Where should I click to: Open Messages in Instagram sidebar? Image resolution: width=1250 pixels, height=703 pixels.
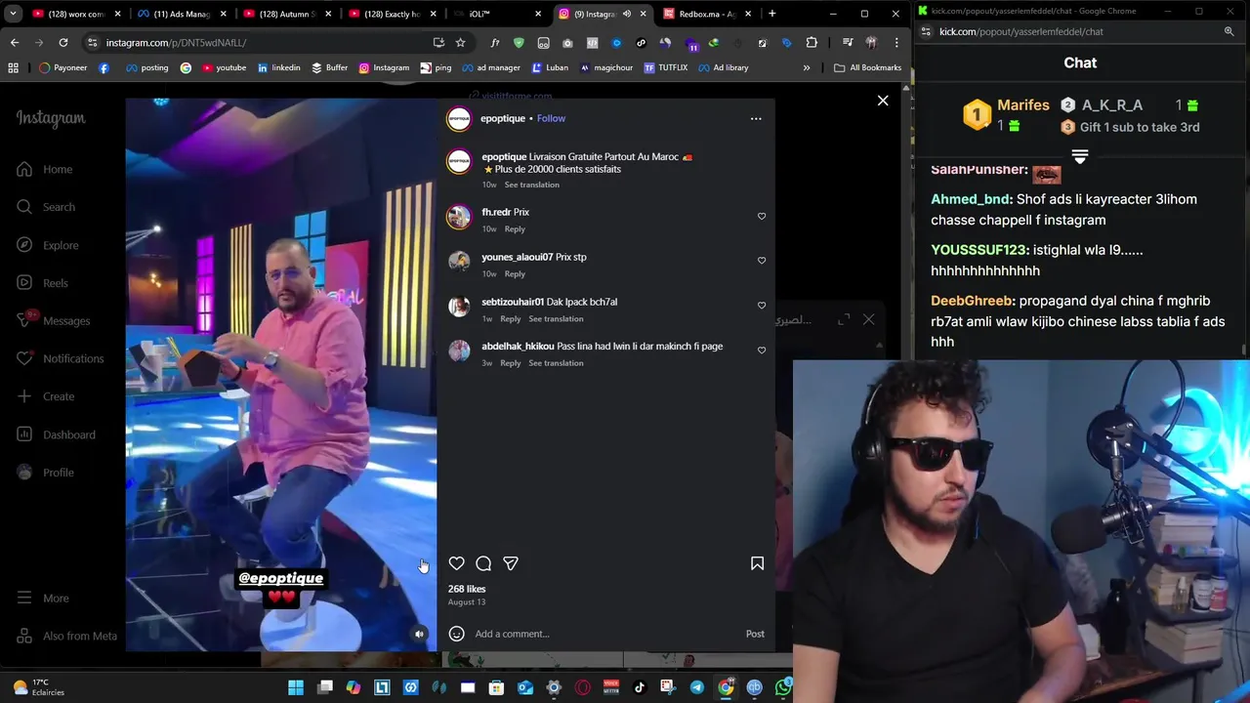(54, 320)
